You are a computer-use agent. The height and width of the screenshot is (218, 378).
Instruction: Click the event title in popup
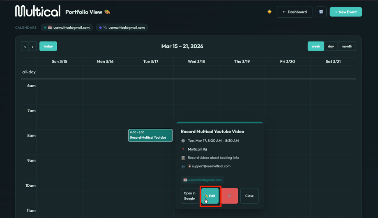[x=212, y=132]
